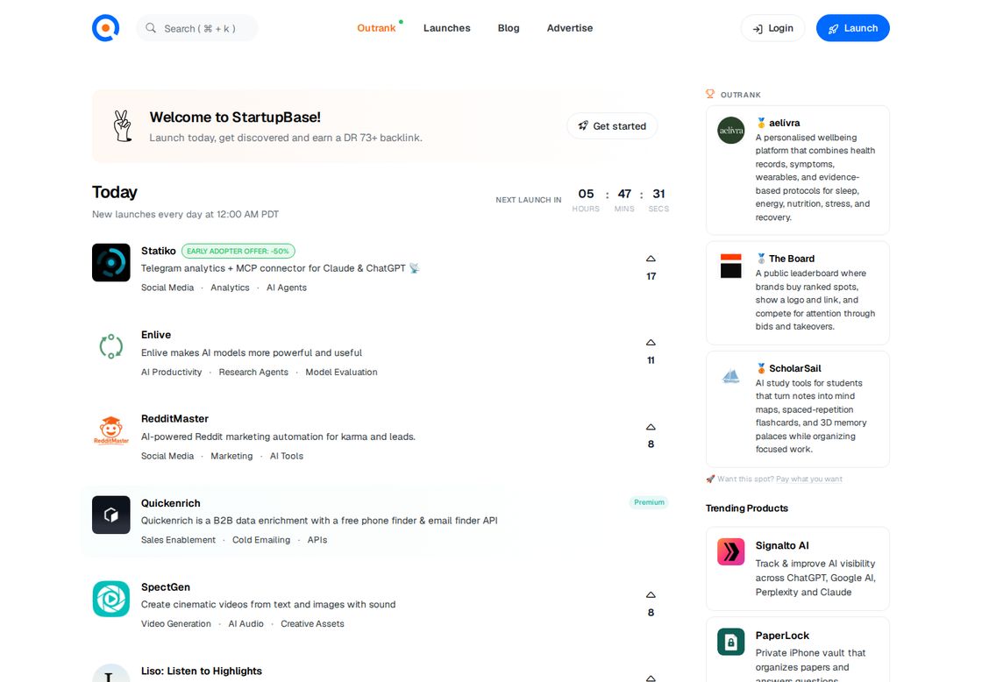Open the StartupBase logo home link
This screenshot has width=982, height=682.
pyautogui.click(x=106, y=28)
